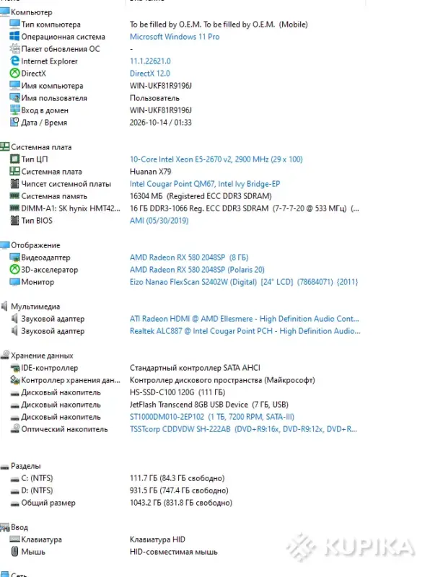Image resolution: width=430 pixels, height=577 pixels.
Task: Open the Microsoft Windows 11 Pro link
Action: point(175,37)
